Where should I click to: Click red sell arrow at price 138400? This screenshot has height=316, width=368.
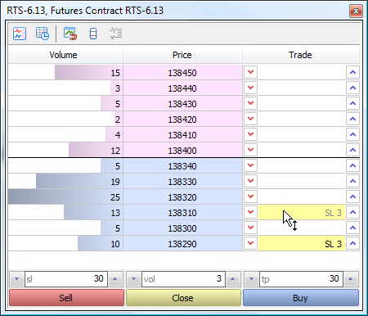point(250,150)
